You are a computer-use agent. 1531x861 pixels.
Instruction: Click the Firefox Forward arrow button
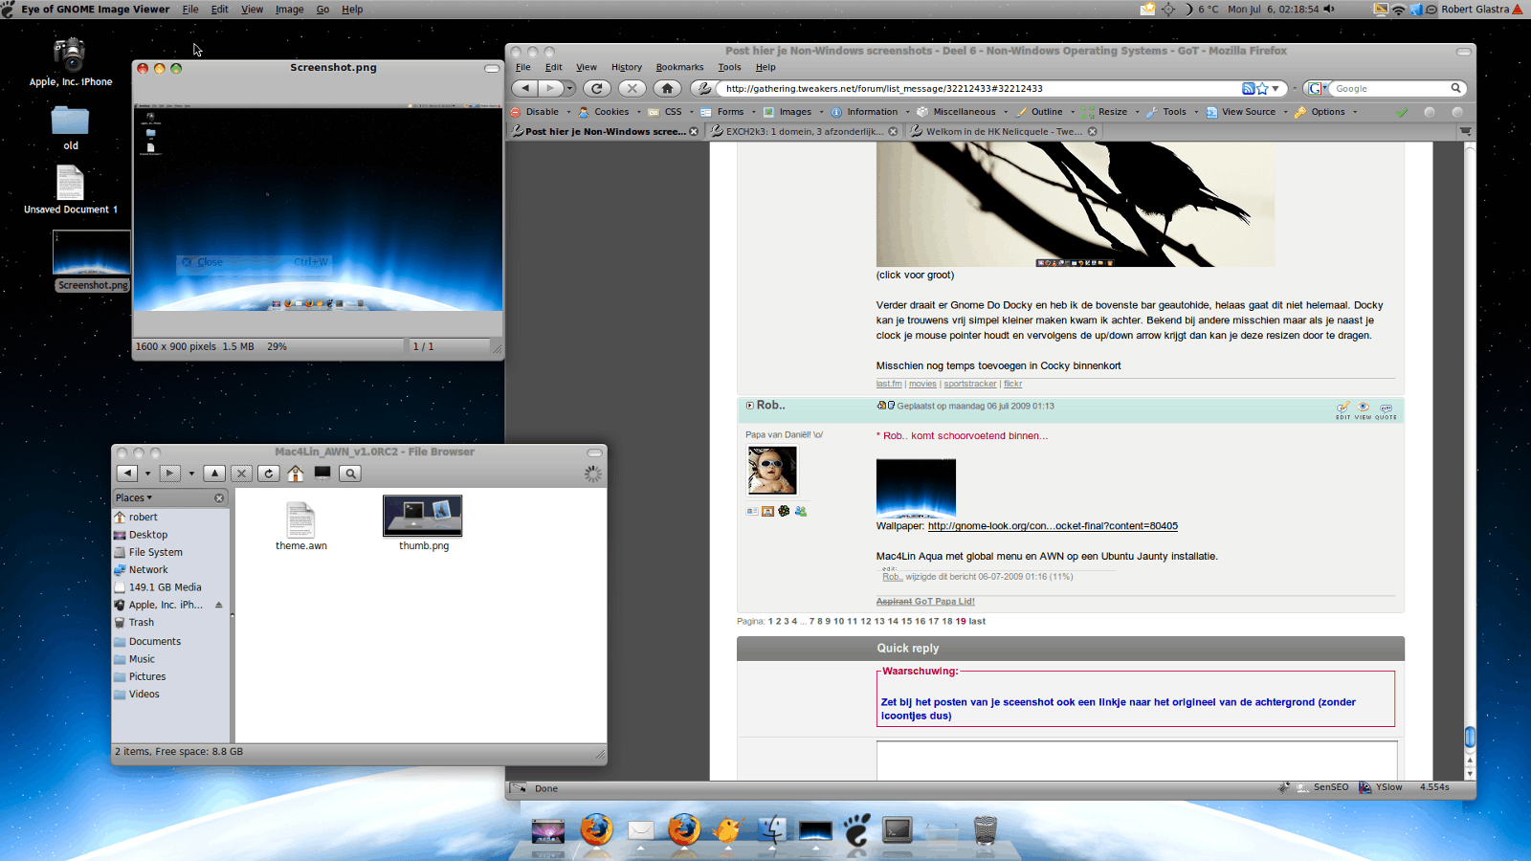tap(550, 88)
